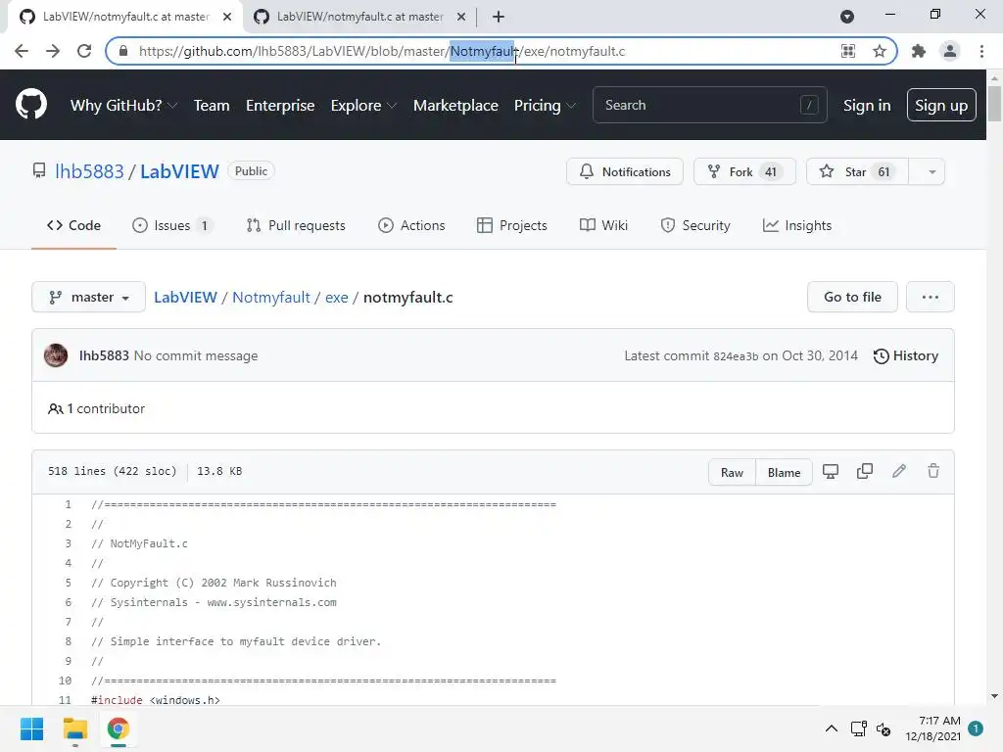The width and height of the screenshot is (1003, 752).
Task: Open the Security tab
Action: 695,226
